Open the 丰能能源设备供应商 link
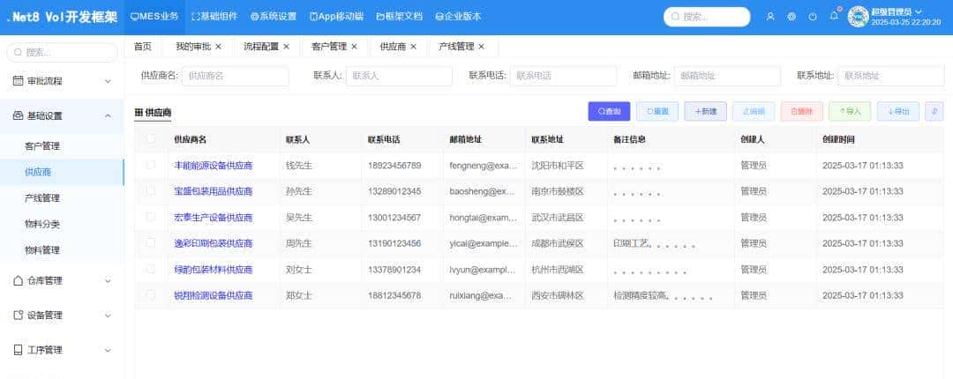This screenshot has height=379, width=953. click(214, 165)
